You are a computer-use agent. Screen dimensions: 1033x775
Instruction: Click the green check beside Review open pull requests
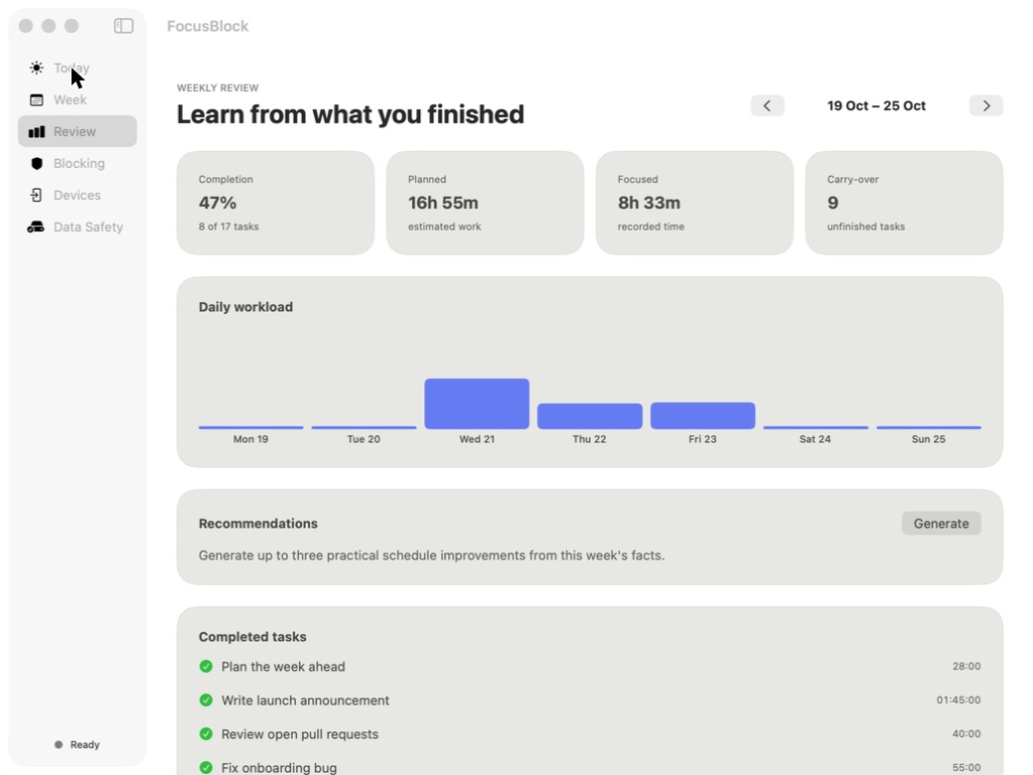pyautogui.click(x=207, y=733)
